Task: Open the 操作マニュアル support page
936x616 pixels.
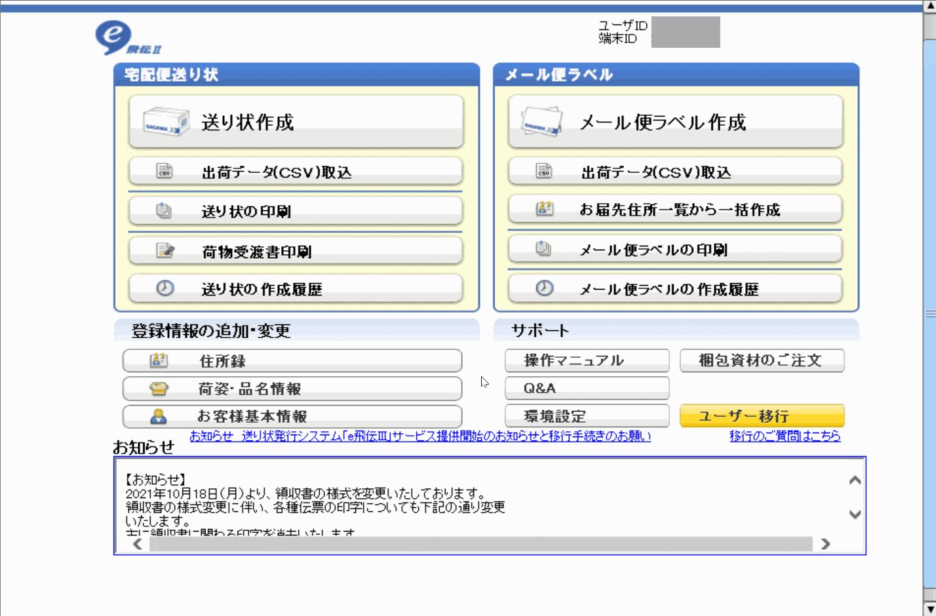Action: pyautogui.click(x=587, y=360)
